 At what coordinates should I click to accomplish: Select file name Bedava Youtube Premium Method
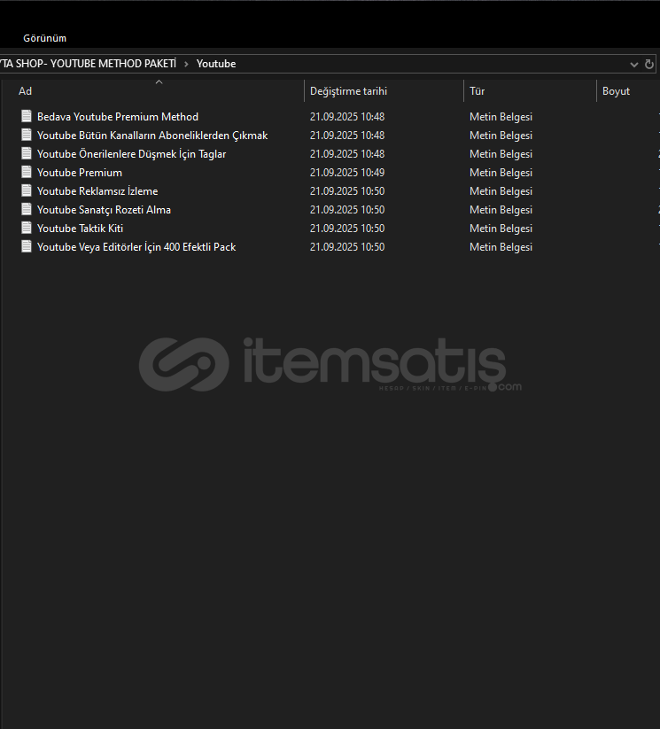(x=118, y=117)
